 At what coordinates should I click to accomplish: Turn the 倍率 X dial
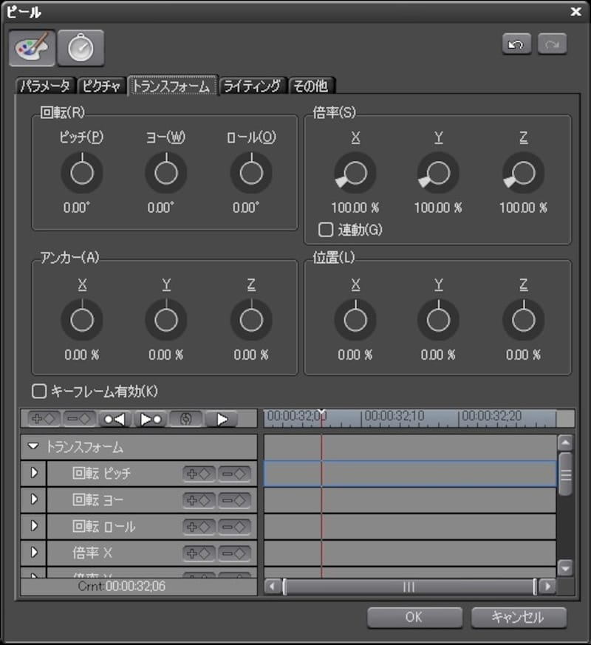tap(354, 172)
